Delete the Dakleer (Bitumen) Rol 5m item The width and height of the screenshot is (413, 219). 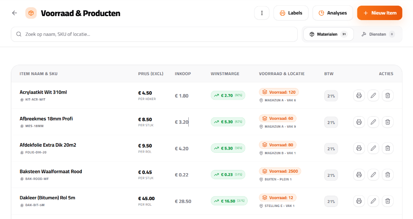pos(388,201)
